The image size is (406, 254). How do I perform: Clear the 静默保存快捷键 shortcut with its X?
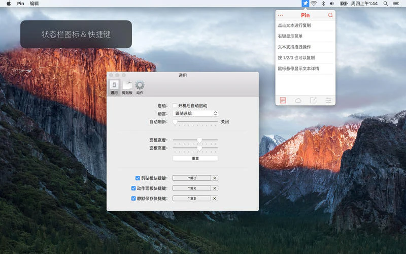click(x=215, y=198)
